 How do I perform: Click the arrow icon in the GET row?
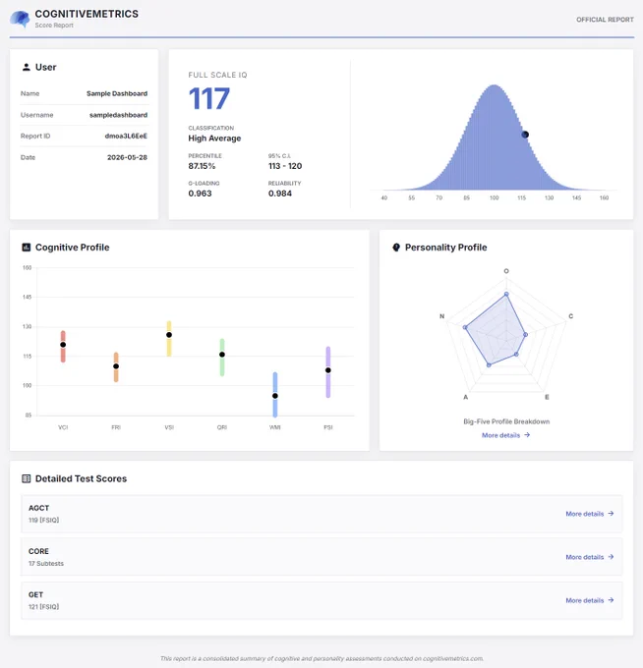(611, 600)
